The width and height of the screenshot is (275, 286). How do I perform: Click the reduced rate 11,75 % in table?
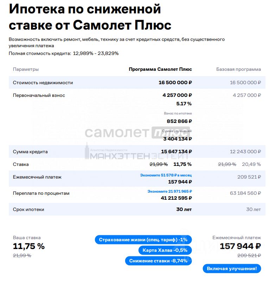point(183,164)
